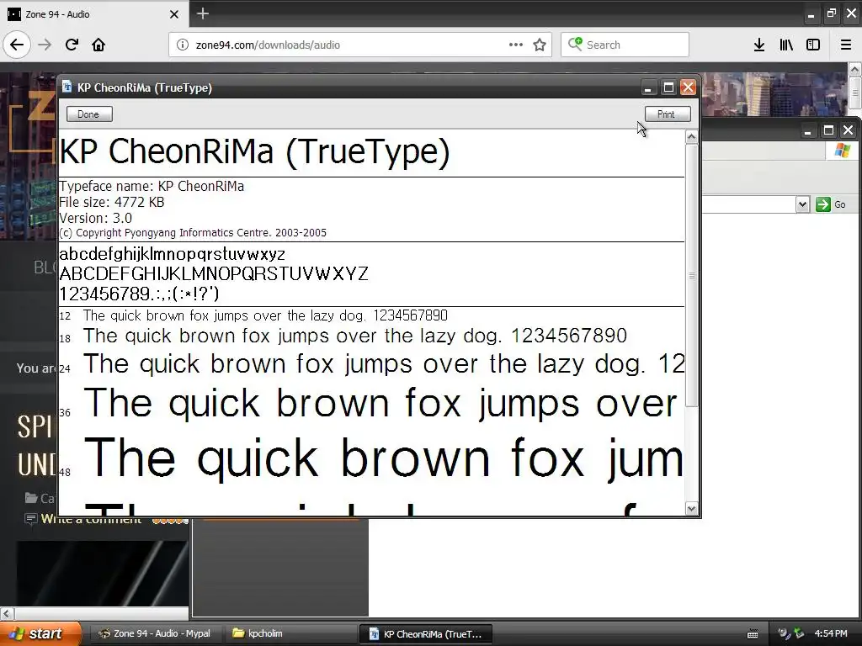862x646 pixels.
Task: Open page actions three-dot menu
Action: click(516, 45)
